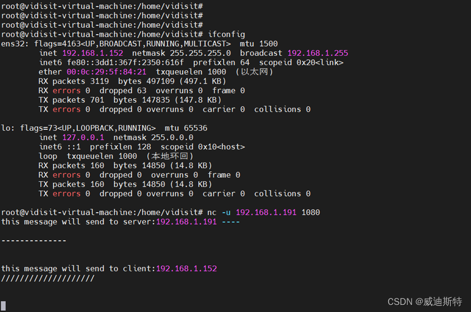Click the server IP 192.168.1.191 in nc command
Viewport: 471px width, 312px height.
click(x=266, y=213)
